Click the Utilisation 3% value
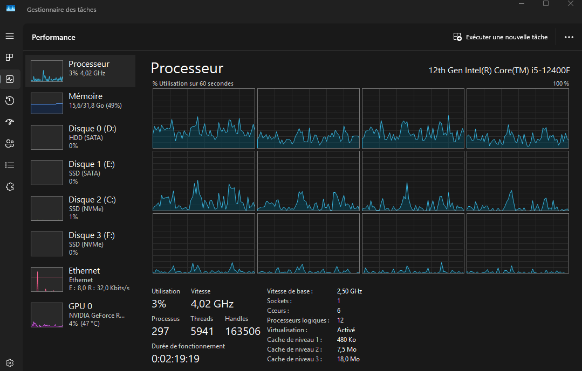The height and width of the screenshot is (371, 582). point(159,304)
